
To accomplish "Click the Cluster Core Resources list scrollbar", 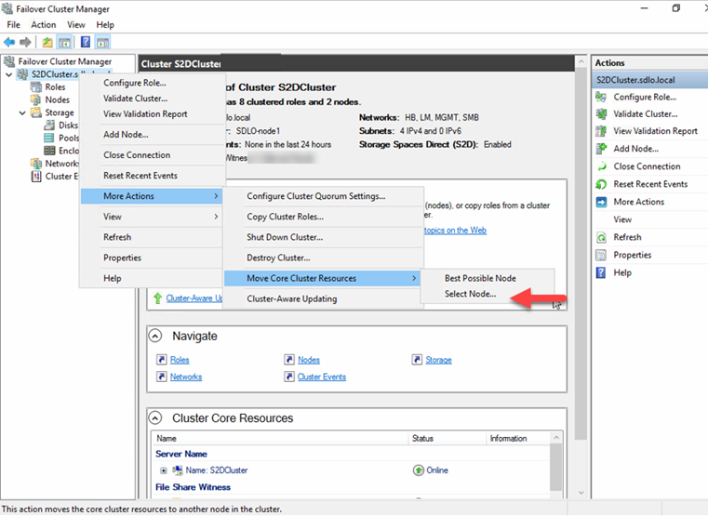I will pos(556,467).
